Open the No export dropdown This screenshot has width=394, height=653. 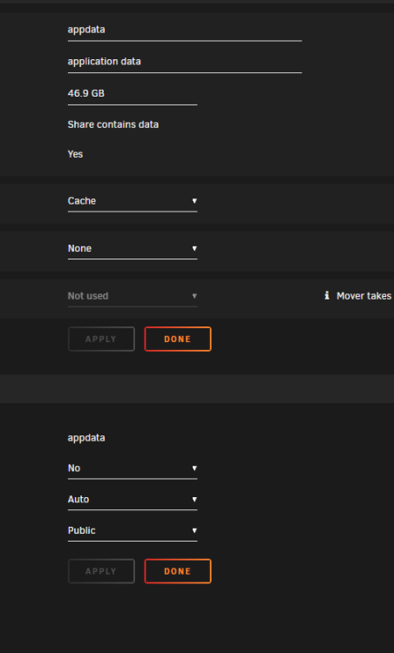(132, 468)
